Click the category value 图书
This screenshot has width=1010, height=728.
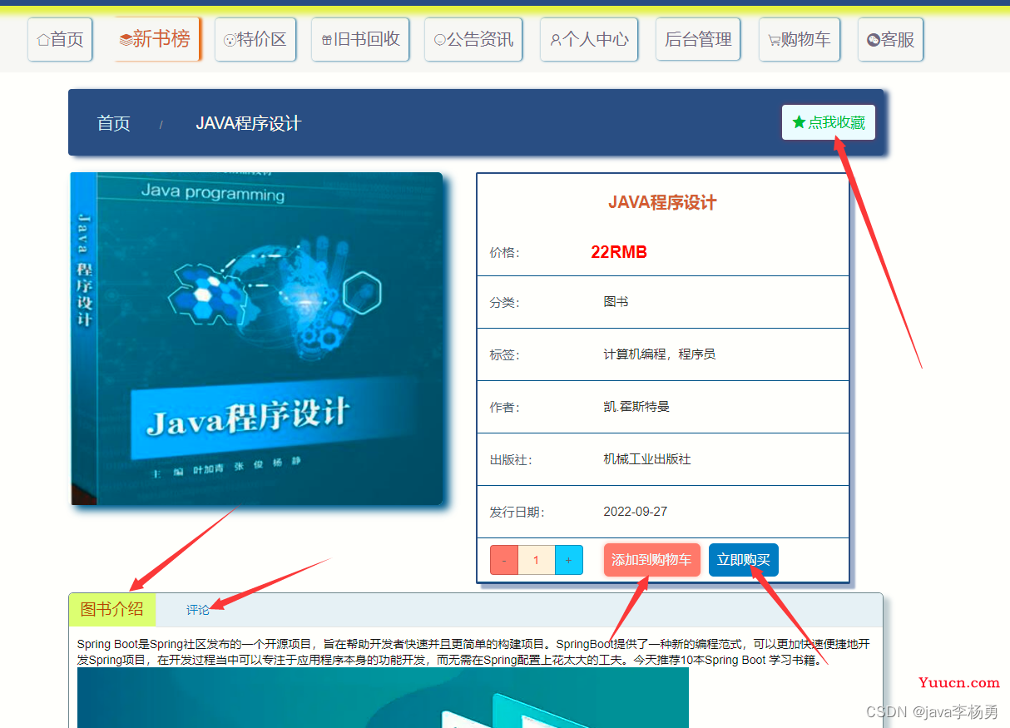pos(616,302)
